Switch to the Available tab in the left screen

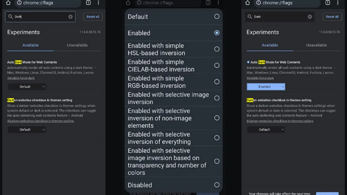point(30,45)
